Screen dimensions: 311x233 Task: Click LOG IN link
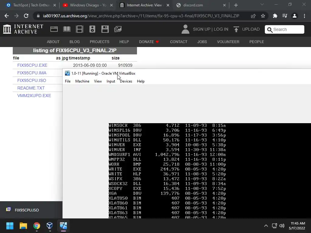221,29
